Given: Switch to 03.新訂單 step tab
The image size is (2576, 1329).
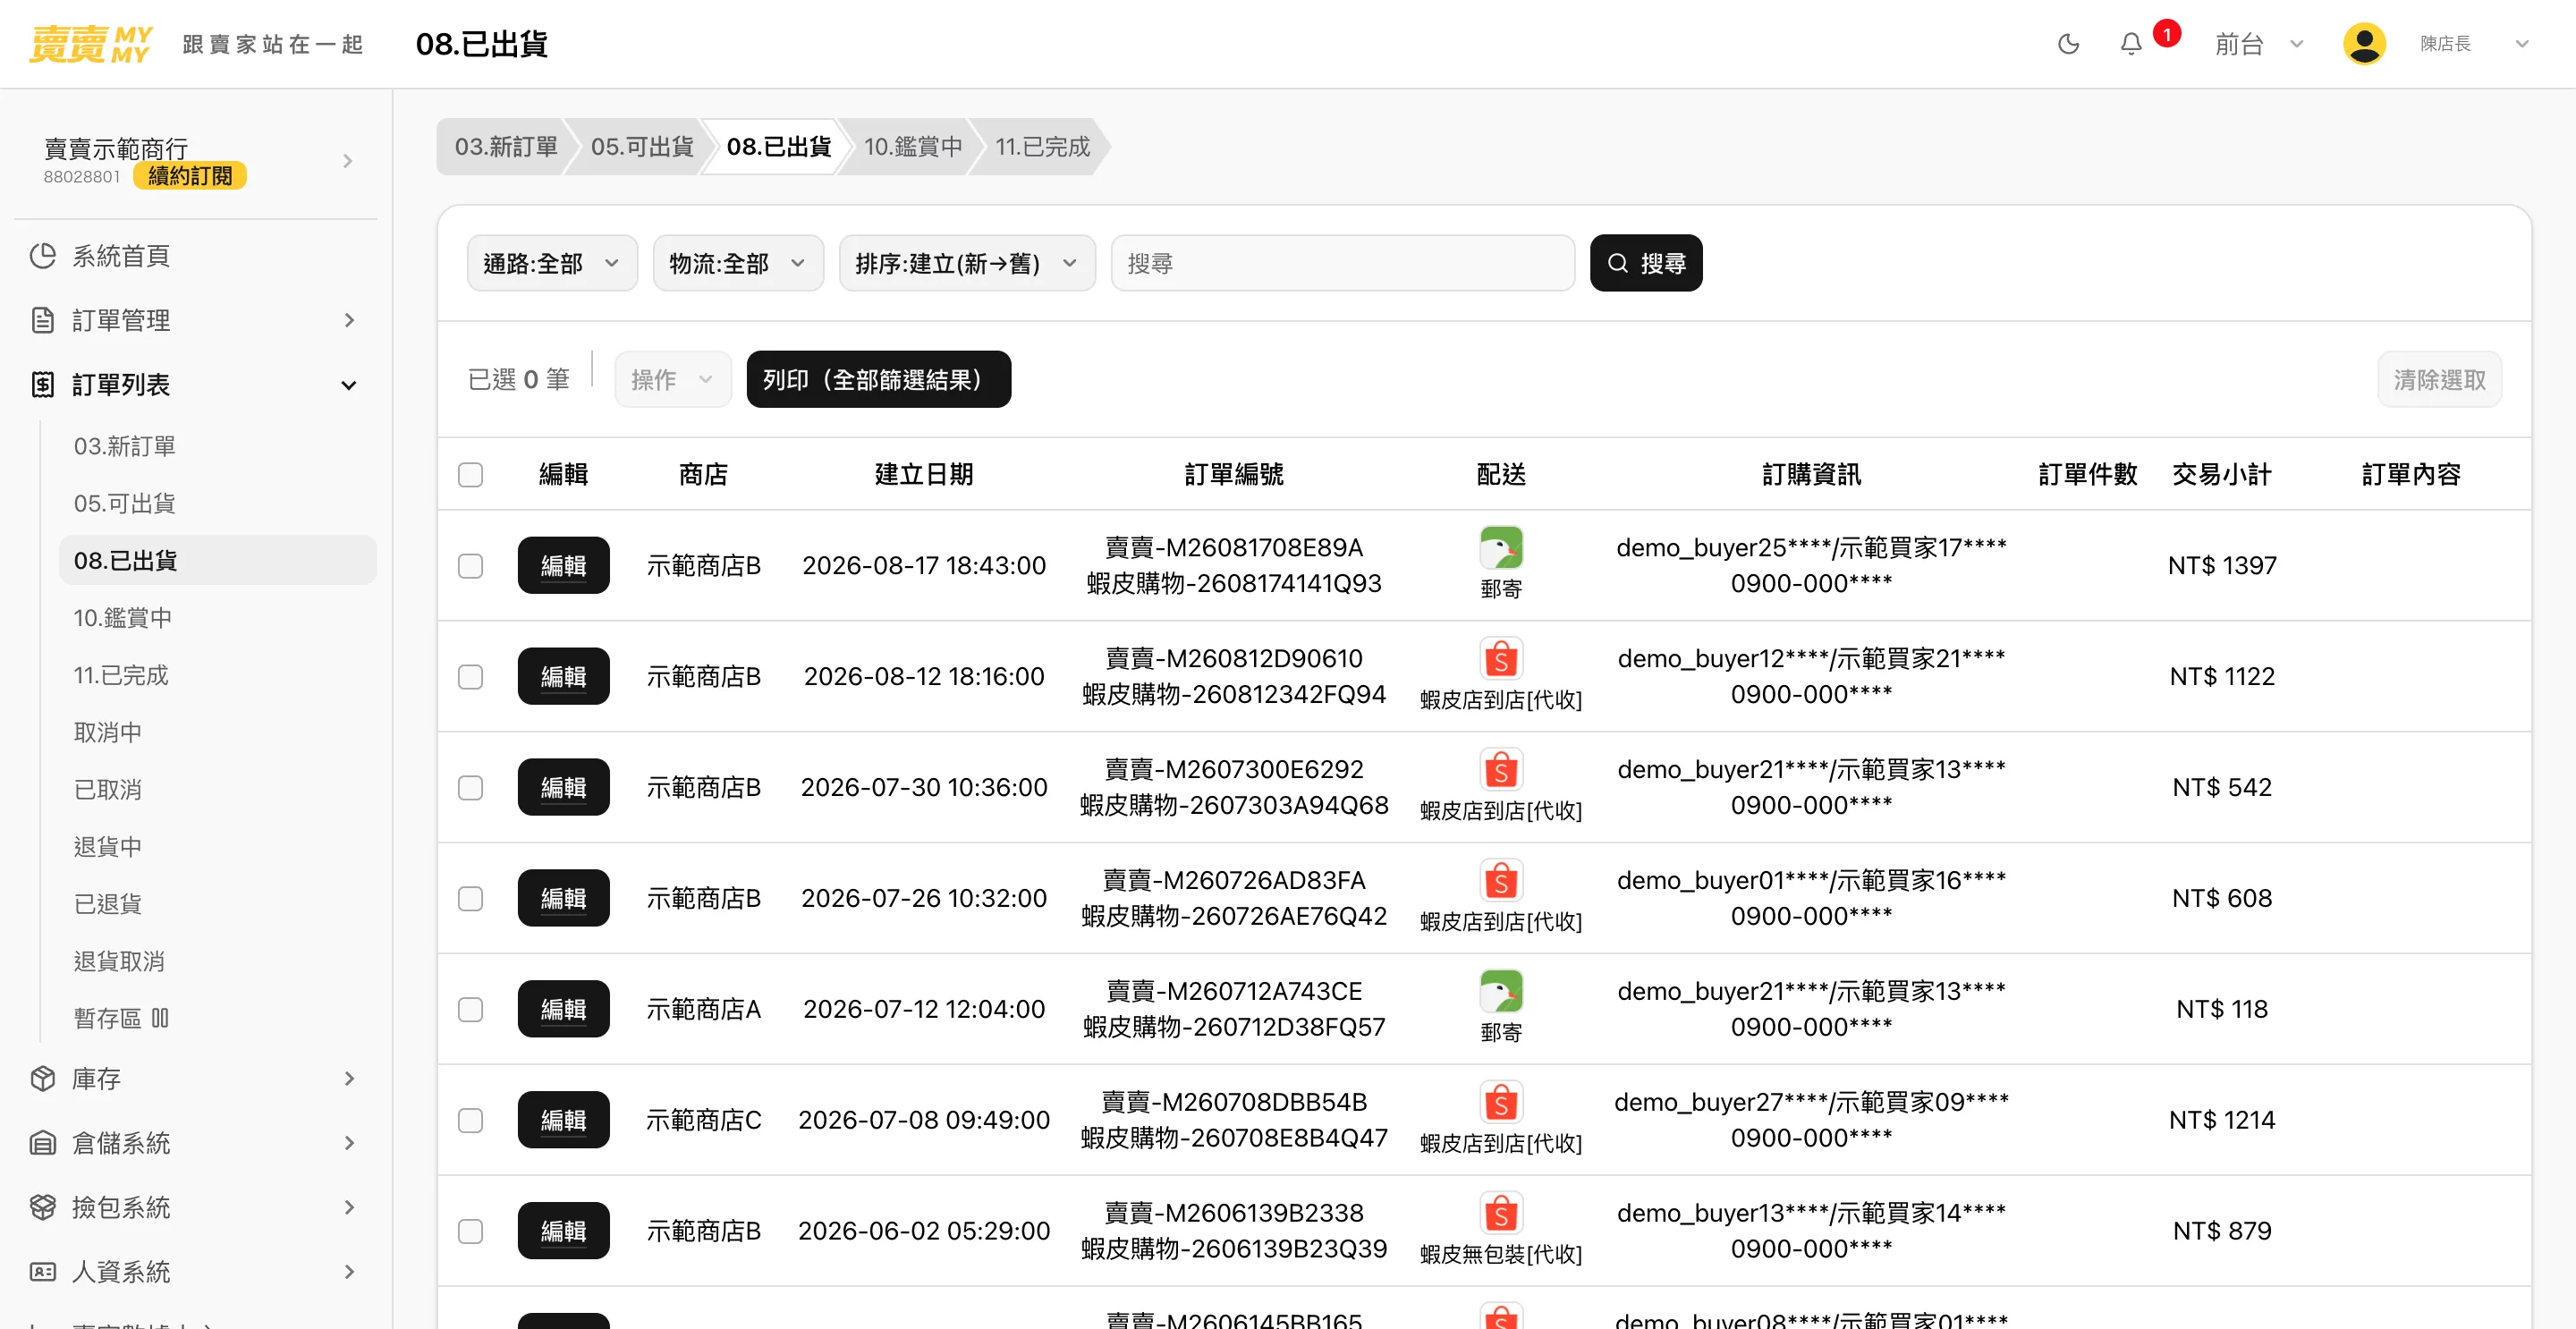Looking at the screenshot, I should (505, 147).
